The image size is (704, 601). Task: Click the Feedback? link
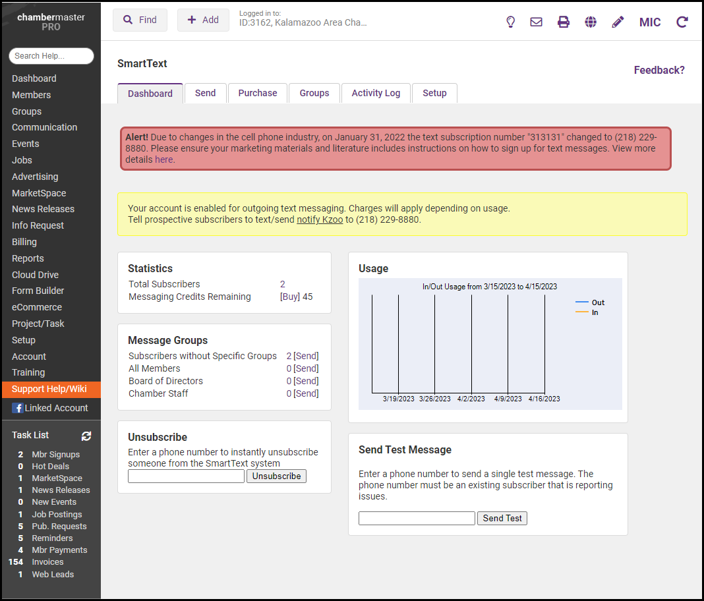[x=659, y=70]
